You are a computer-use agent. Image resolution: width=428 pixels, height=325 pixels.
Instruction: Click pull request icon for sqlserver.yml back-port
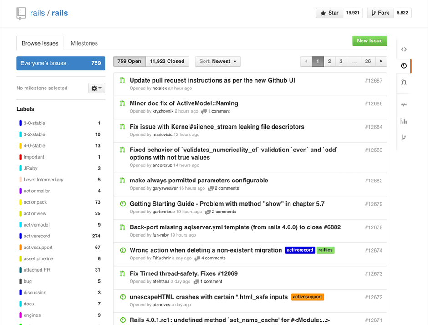[122, 227]
